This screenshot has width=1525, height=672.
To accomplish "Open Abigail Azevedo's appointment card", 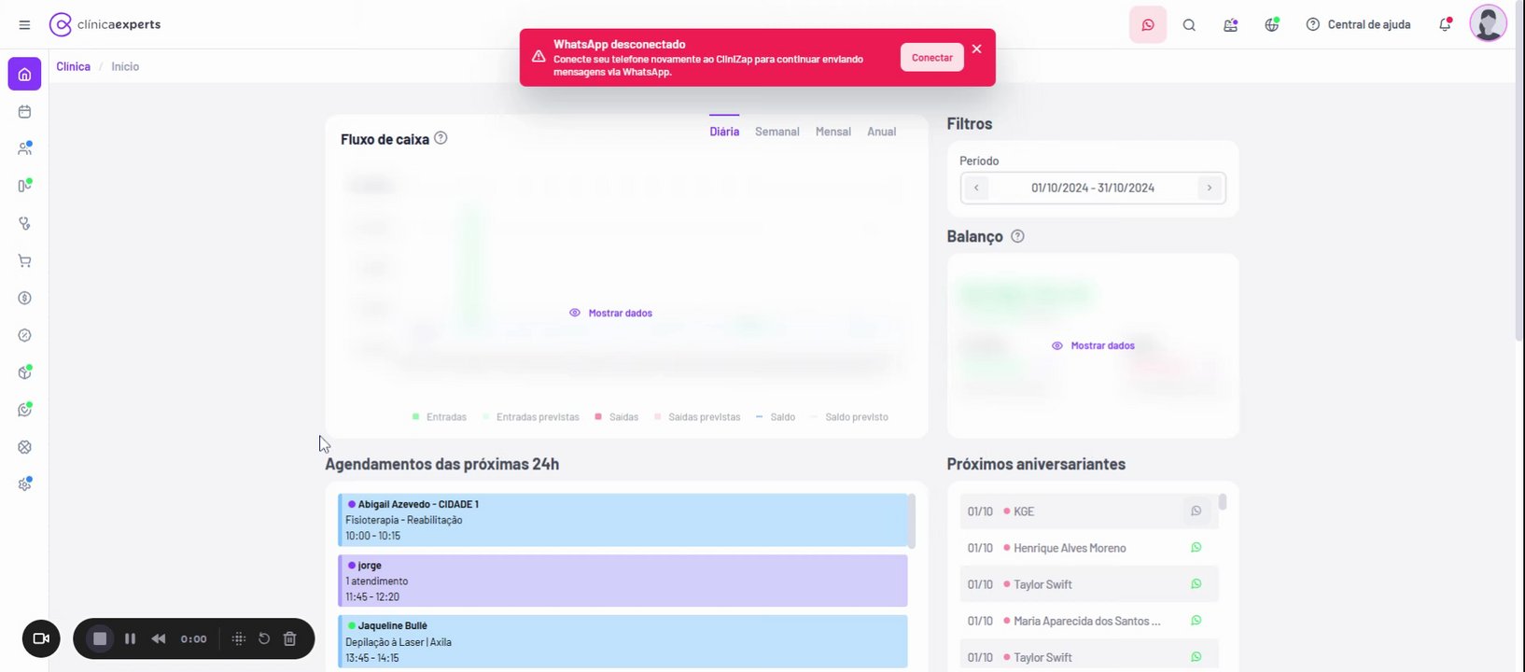I will 623,520.
